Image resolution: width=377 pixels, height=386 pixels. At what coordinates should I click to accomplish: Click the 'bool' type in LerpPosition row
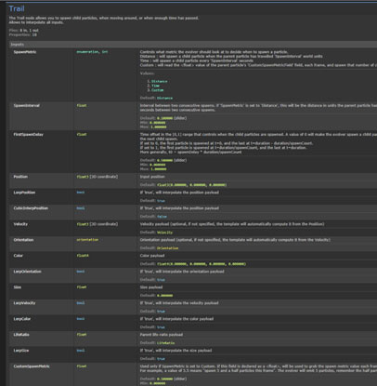[81, 193]
